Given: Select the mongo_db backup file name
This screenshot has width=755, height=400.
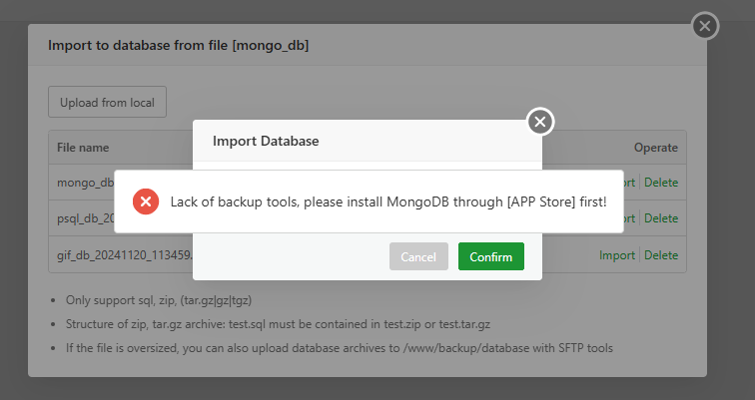Looking at the screenshot, I should (86, 183).
